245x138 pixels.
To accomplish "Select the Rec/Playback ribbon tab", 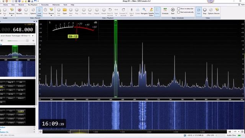I will point(33,5).
